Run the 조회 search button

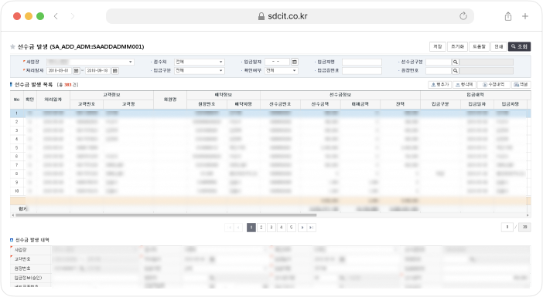tap(520, 46)
